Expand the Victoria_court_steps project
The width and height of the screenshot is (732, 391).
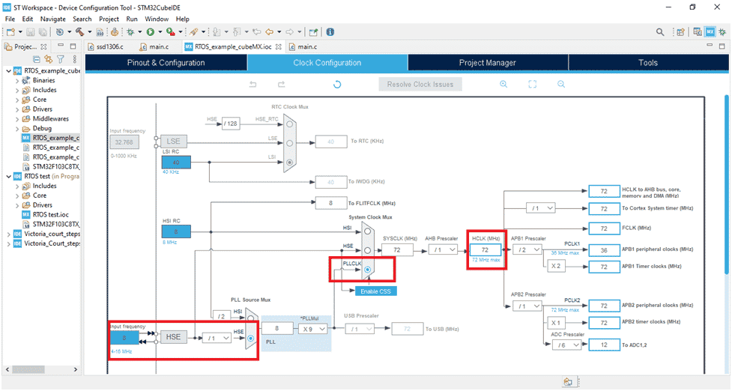(9, 234)
